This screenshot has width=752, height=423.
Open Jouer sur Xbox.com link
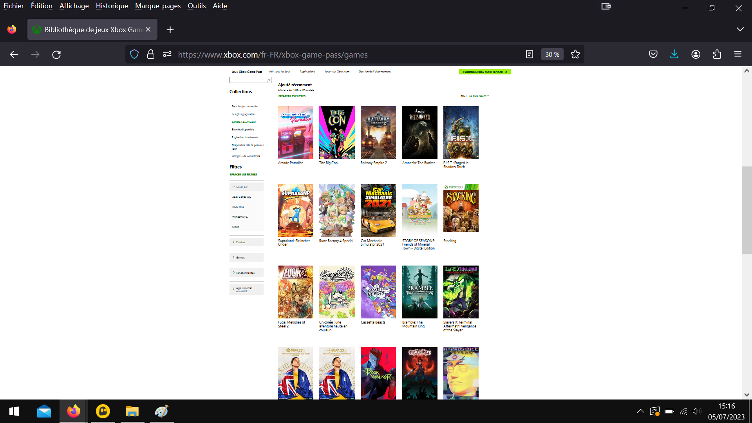(x=337, y=72)
